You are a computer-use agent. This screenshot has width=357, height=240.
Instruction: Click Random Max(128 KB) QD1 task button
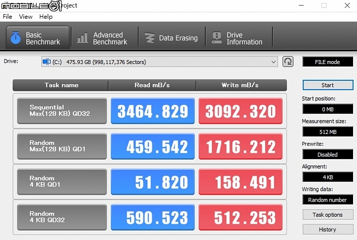click(62, 146)
